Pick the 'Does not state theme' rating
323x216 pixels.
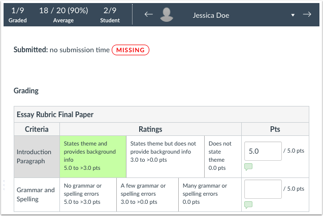[x=222, y=156]
